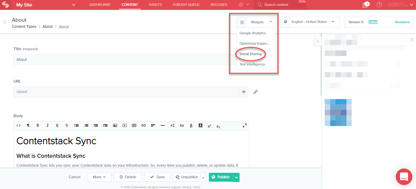
Task: Choose text color in Body toolbar
Action: (x=191, y=125)
